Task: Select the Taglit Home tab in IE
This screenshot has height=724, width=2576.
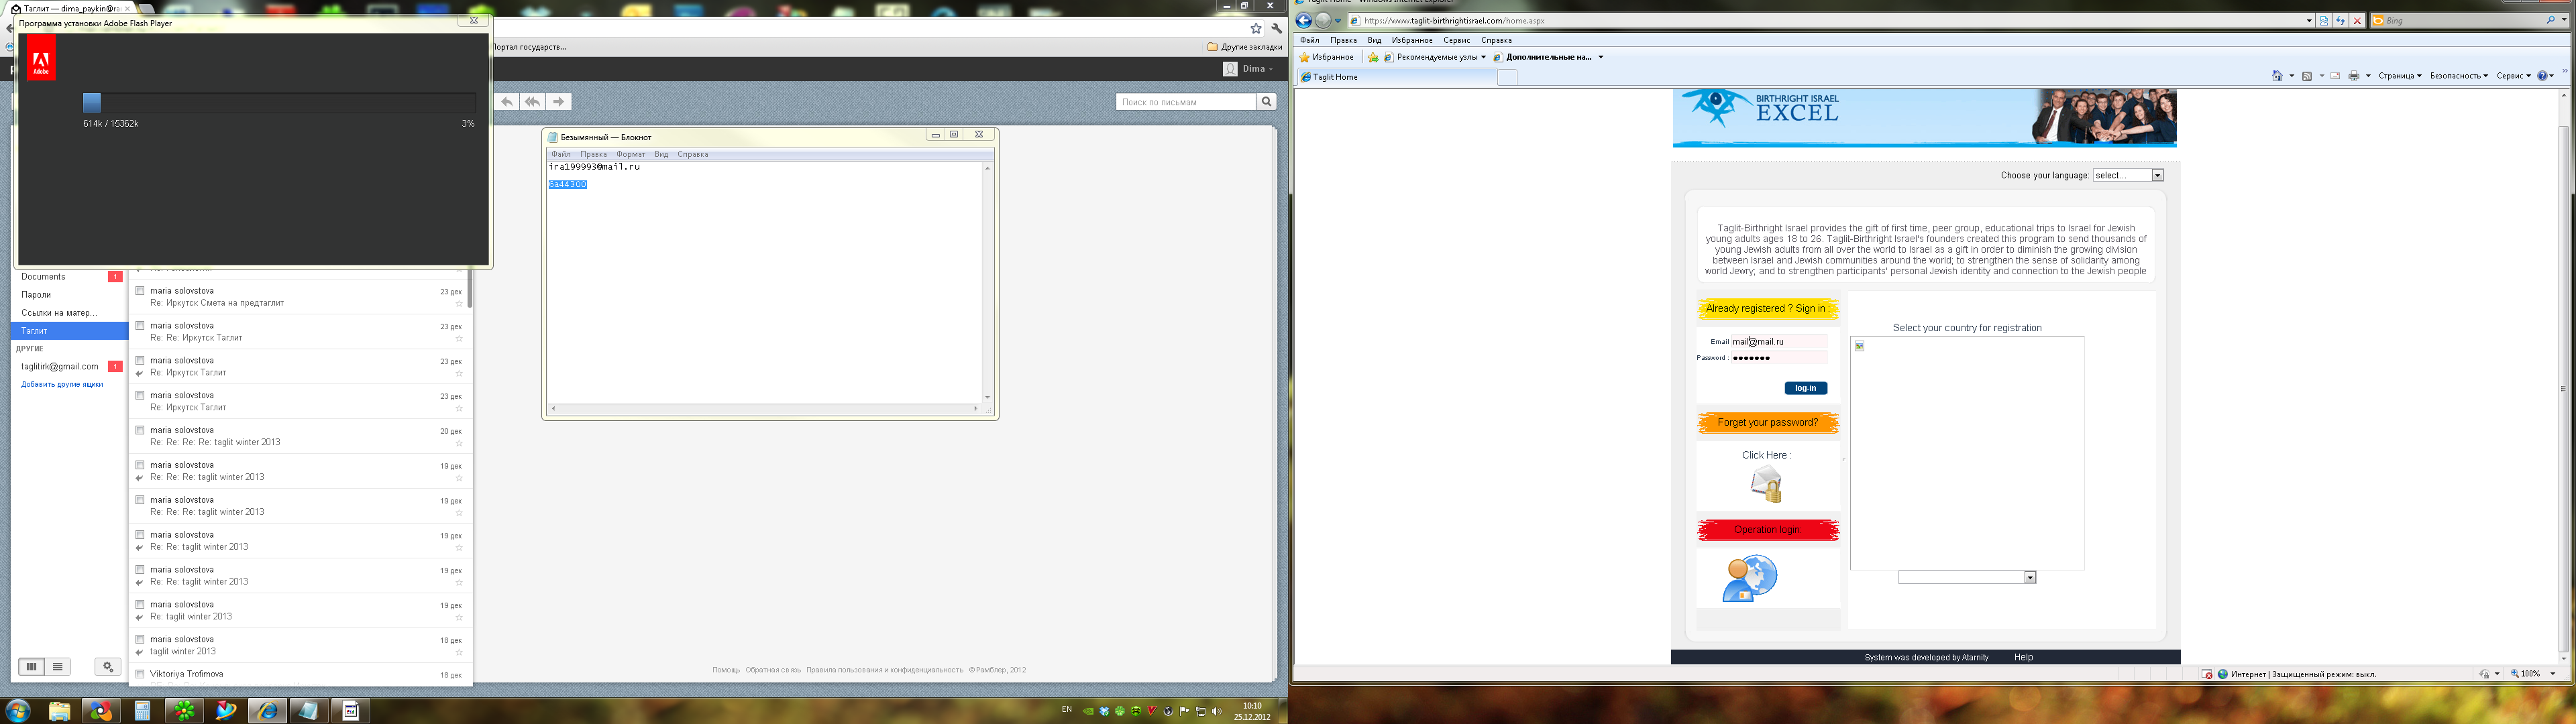Action: tap(1396, 77)
